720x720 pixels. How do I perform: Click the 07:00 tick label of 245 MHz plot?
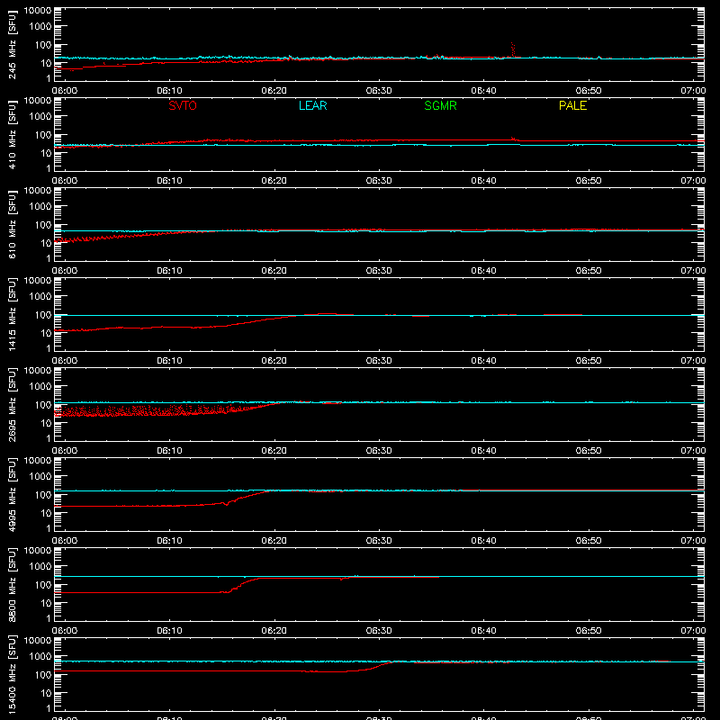(693, 91)
